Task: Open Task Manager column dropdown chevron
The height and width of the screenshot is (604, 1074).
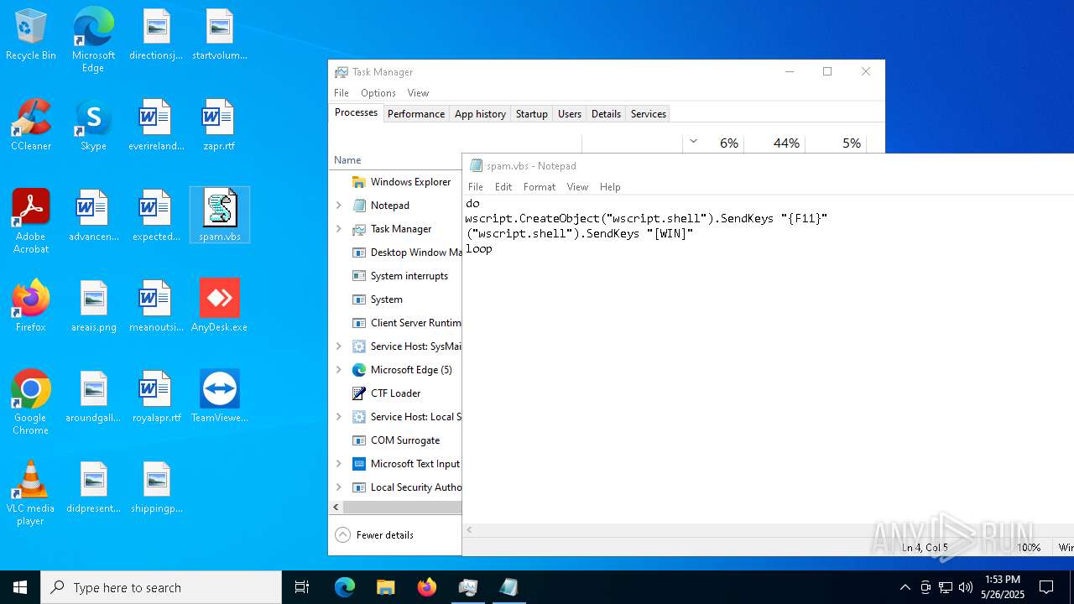Action: (693, 142)
